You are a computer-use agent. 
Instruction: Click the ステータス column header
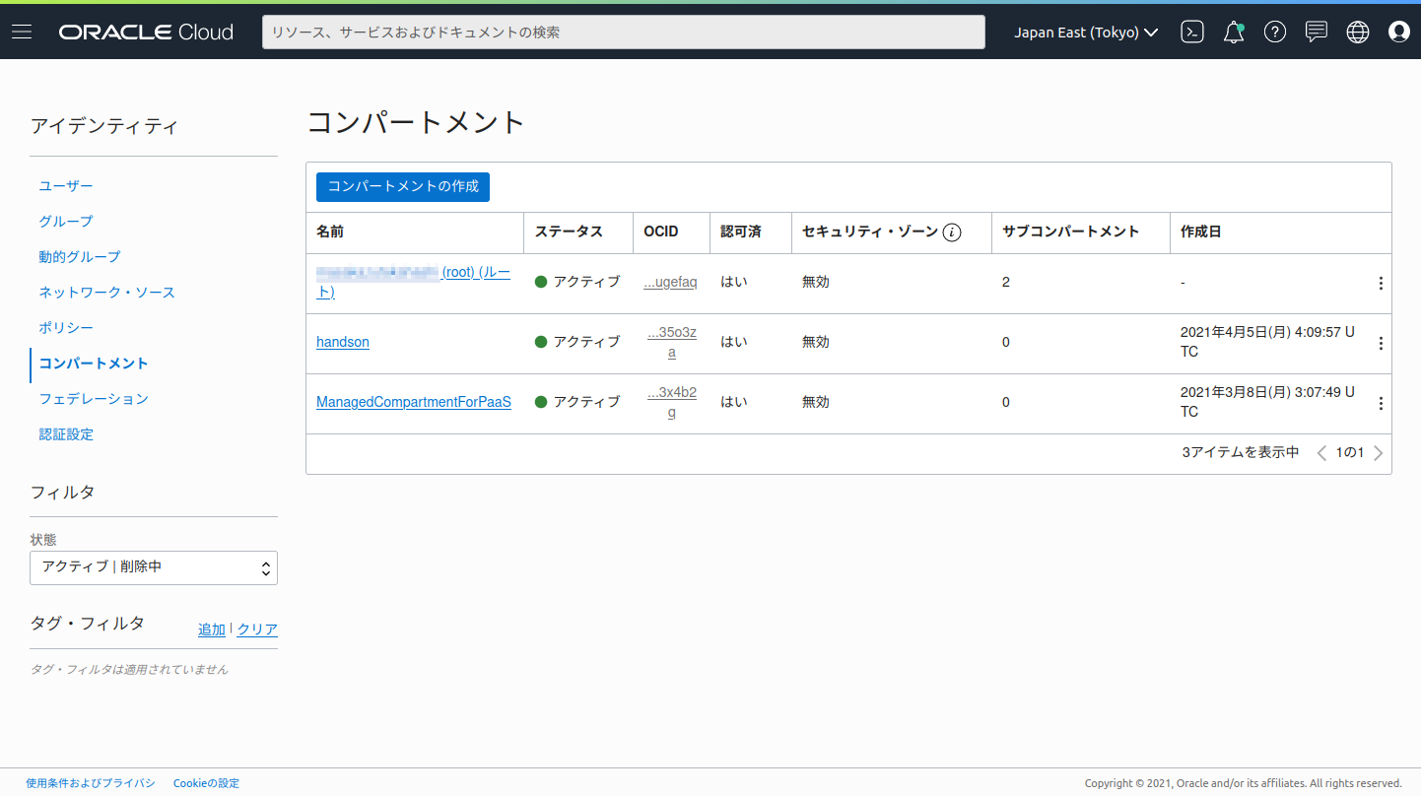tap(569, 232)
